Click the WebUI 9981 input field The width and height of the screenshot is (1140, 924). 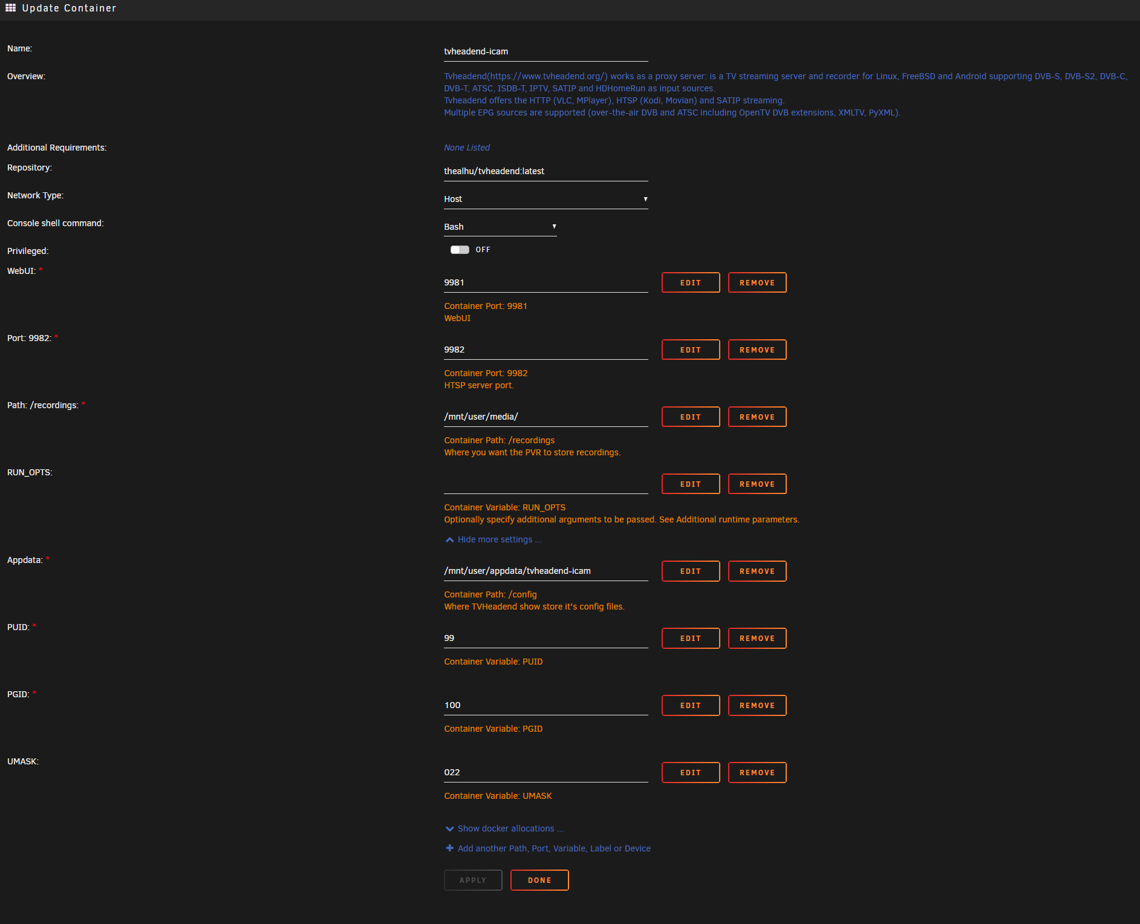[x=546, y=282]
